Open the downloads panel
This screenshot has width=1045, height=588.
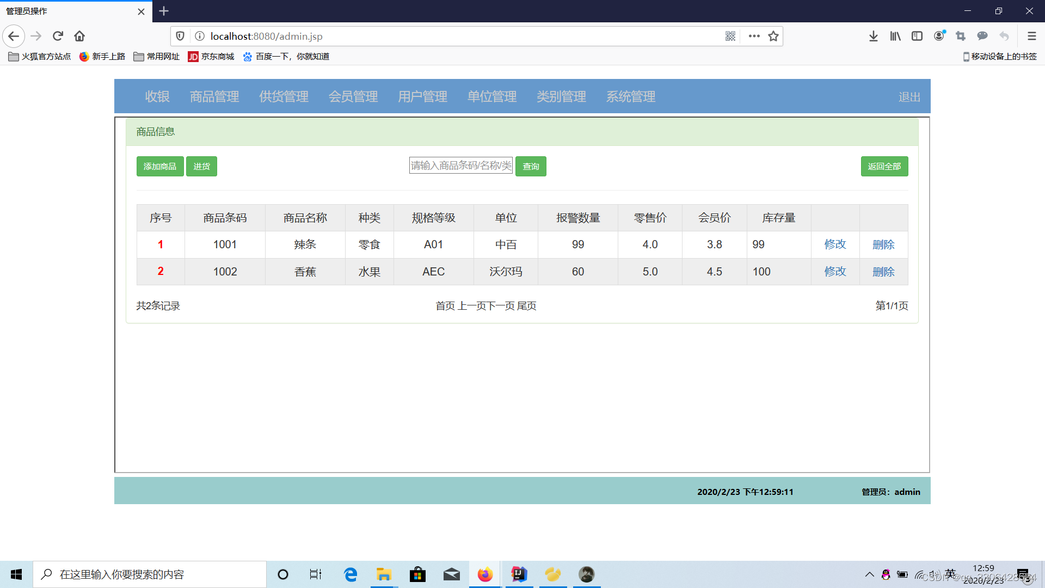[x=874, y=36]
